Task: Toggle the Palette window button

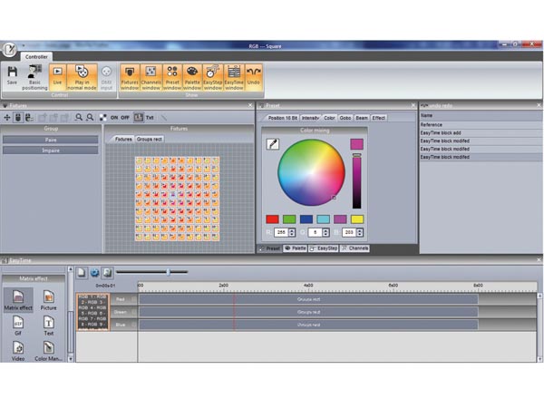Action: coord(192,77)
